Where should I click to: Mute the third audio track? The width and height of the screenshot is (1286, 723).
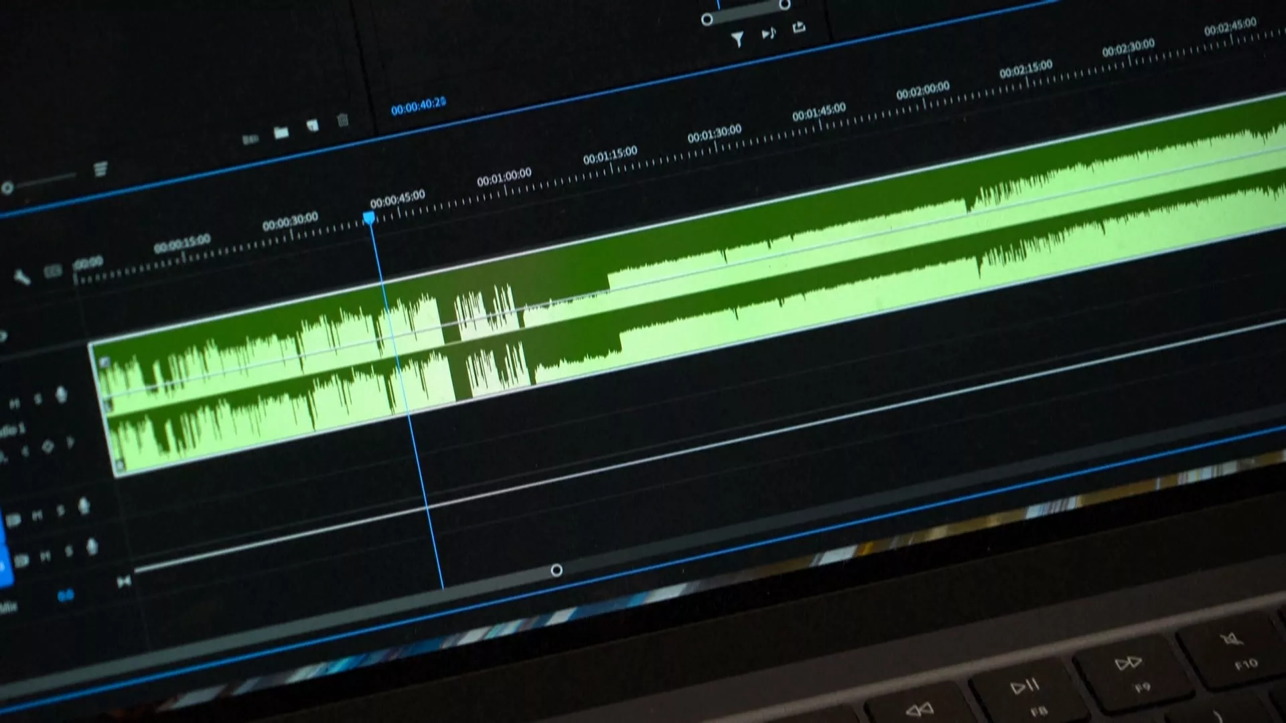click(45, 556)
